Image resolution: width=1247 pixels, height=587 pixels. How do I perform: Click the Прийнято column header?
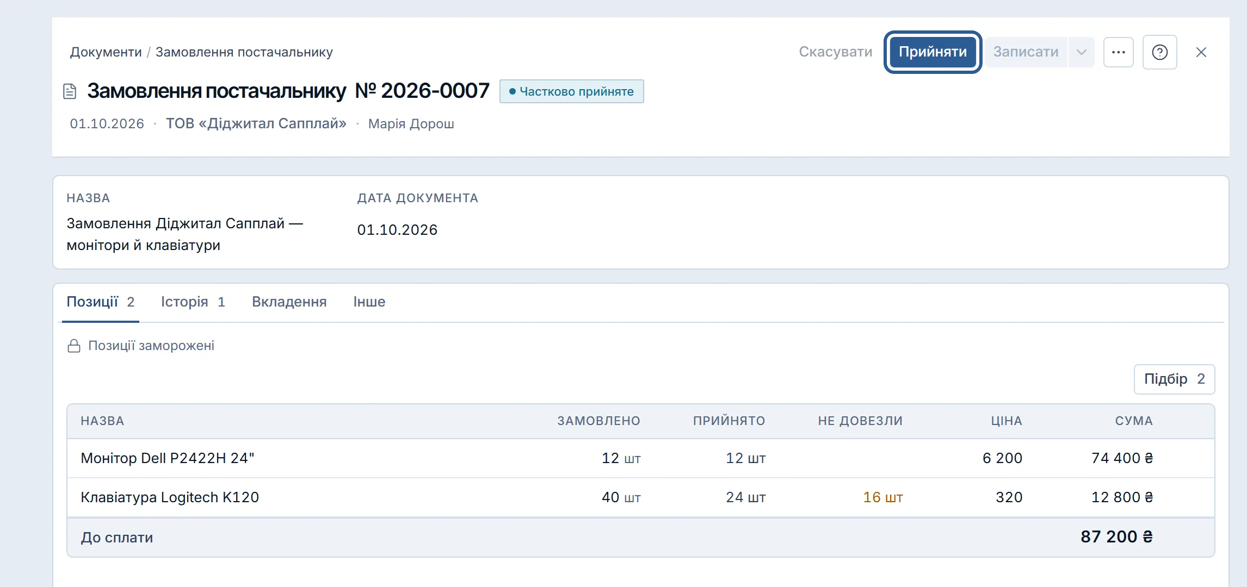coord(729,421)
